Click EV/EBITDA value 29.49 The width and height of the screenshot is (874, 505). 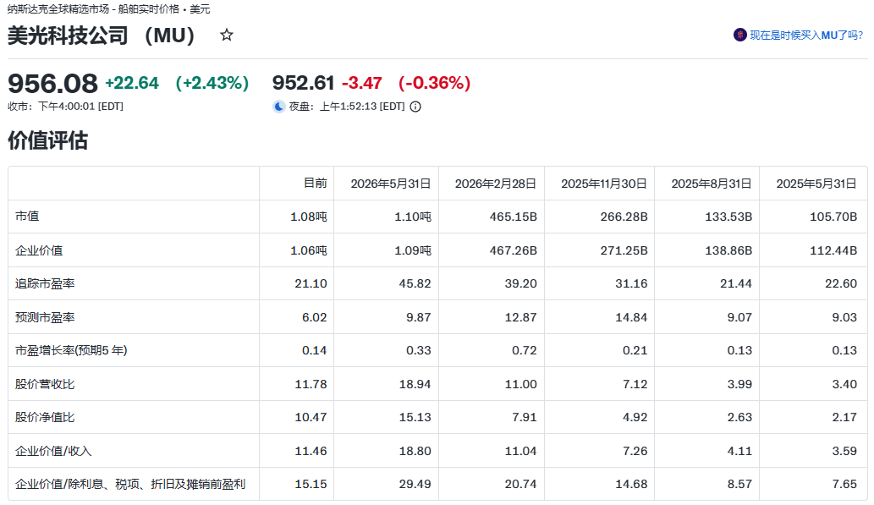[415, 485]
